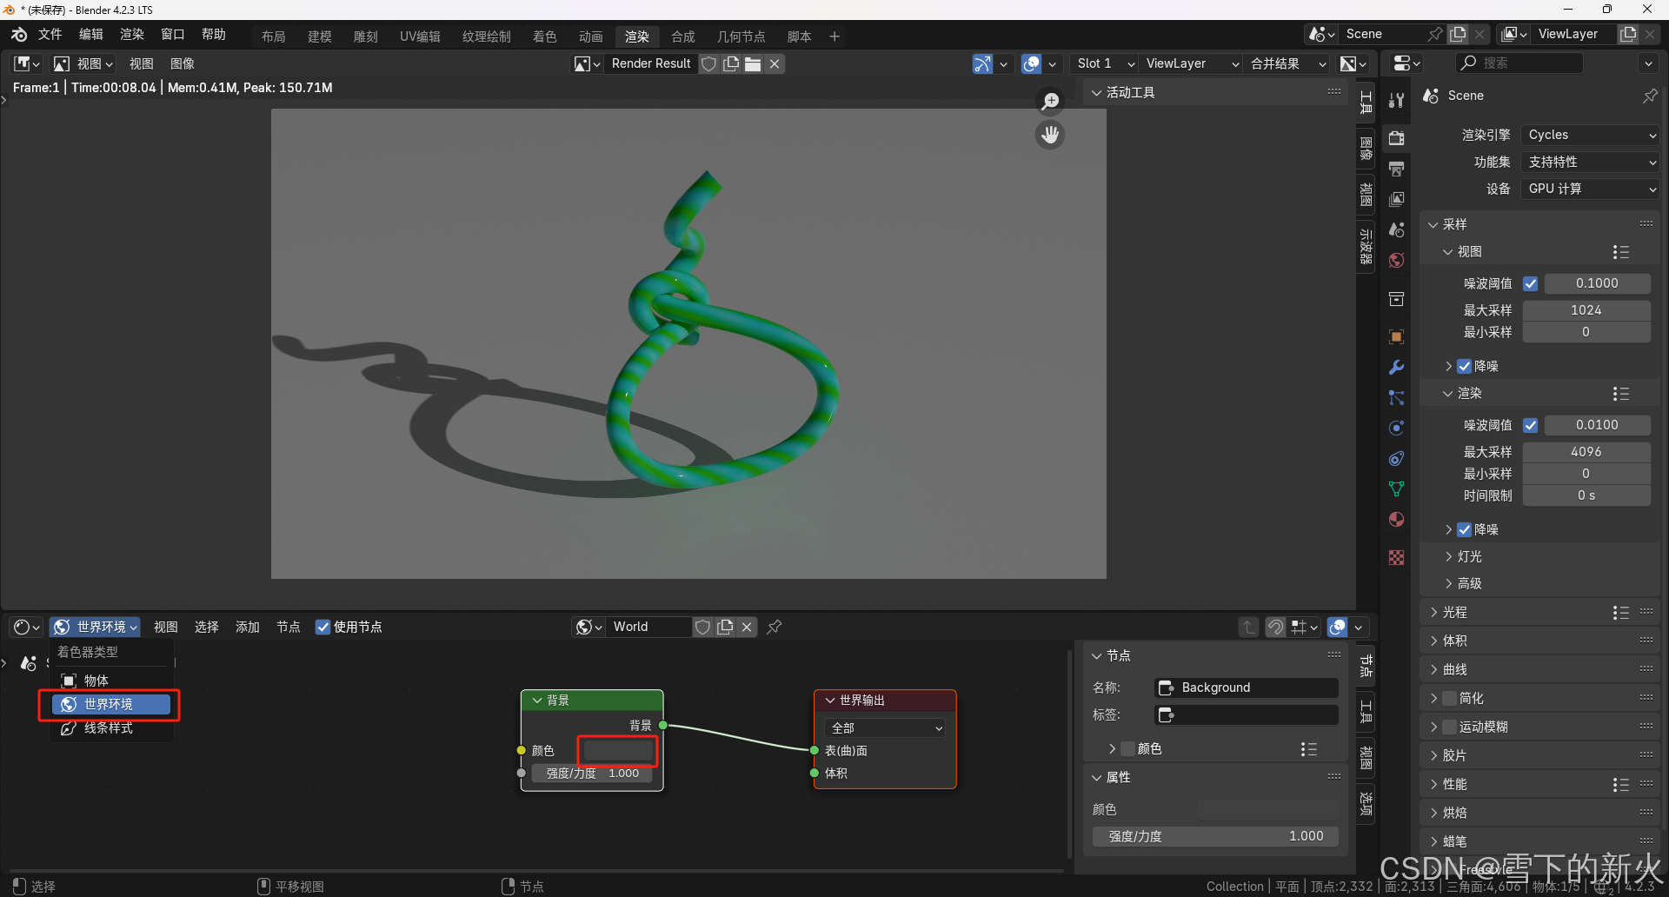Open the Output properties tab
The width and height of the screenshot is (1669, 897).
coord(1396,168)
